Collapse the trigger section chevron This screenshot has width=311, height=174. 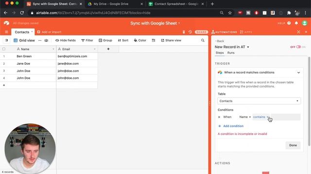tap(298, 72)
